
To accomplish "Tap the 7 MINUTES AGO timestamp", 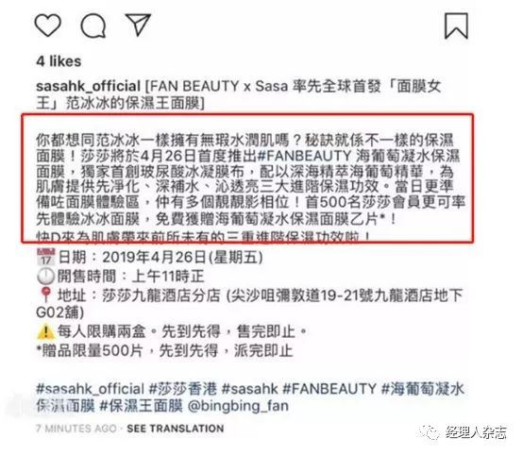I will pos(76,429).
